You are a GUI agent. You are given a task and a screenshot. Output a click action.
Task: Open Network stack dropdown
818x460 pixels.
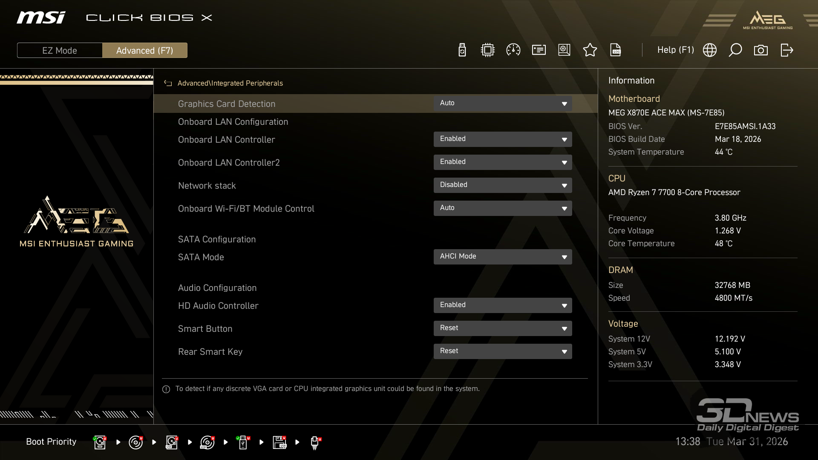502,185
